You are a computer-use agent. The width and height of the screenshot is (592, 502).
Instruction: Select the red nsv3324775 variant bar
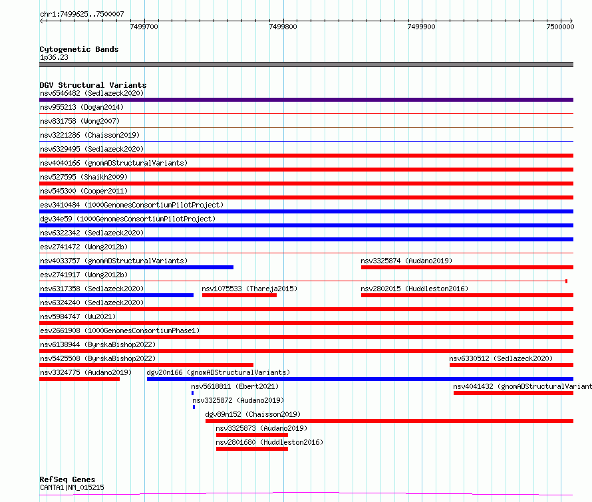80,379
